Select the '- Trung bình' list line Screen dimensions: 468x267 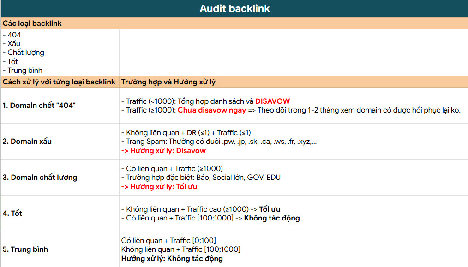23,71
